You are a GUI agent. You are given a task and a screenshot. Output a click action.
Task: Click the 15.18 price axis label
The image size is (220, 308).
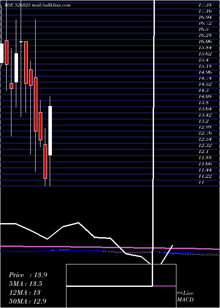pyautogui.click(x=205, y=66)
